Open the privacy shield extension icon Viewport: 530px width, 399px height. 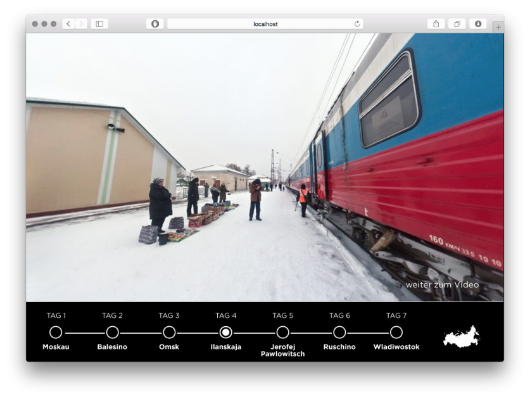[155, 23]
